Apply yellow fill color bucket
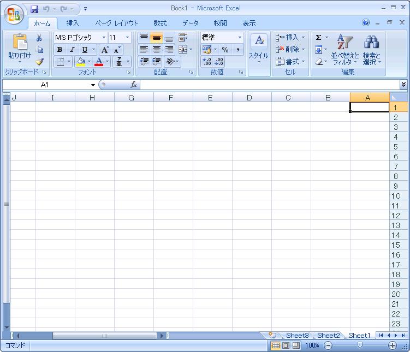 click(x=81, y=62)
